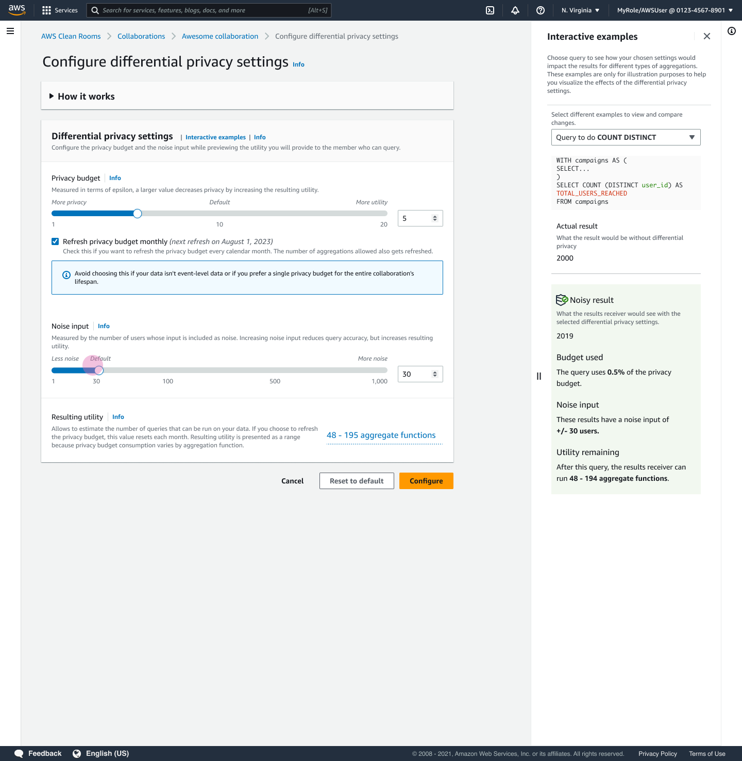Click the Services menu label
742x761 pixels.
(x=66, y=10)
